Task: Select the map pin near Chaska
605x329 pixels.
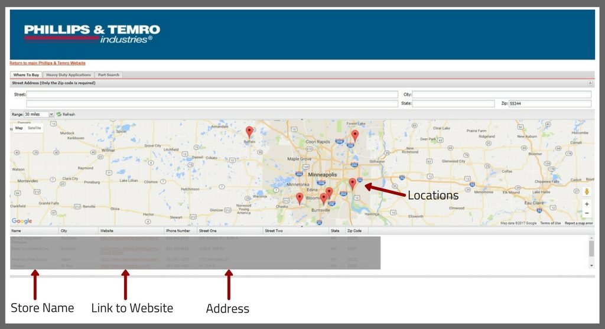Action: tap(300, 198)
